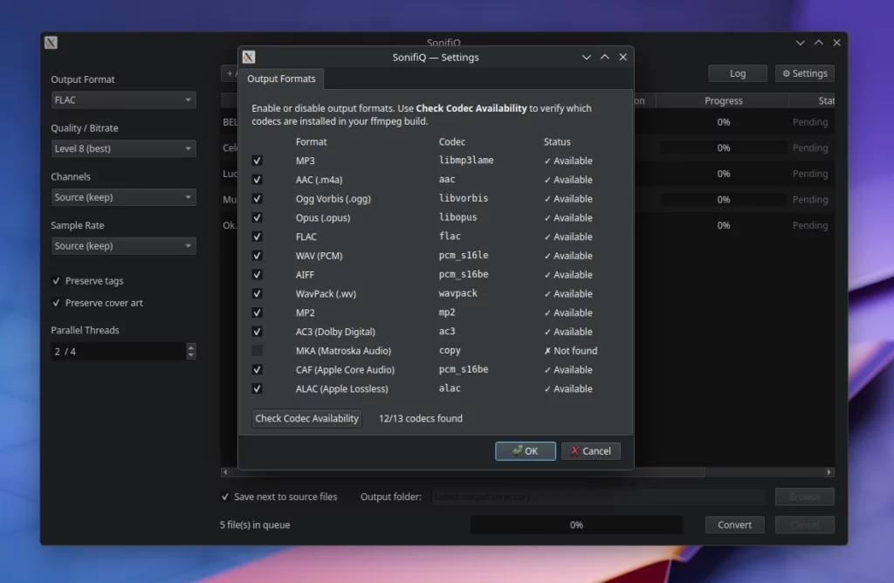Uncheck the MP3 format checkbox
Viewport: 894px width, 583px height.
click(x=258, y=161)
